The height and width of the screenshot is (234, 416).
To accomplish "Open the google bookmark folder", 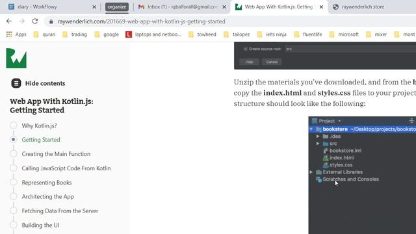I will [x=107, y=34].
